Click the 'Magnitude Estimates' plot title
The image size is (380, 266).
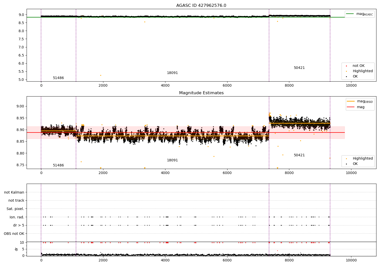click(201, 93)
